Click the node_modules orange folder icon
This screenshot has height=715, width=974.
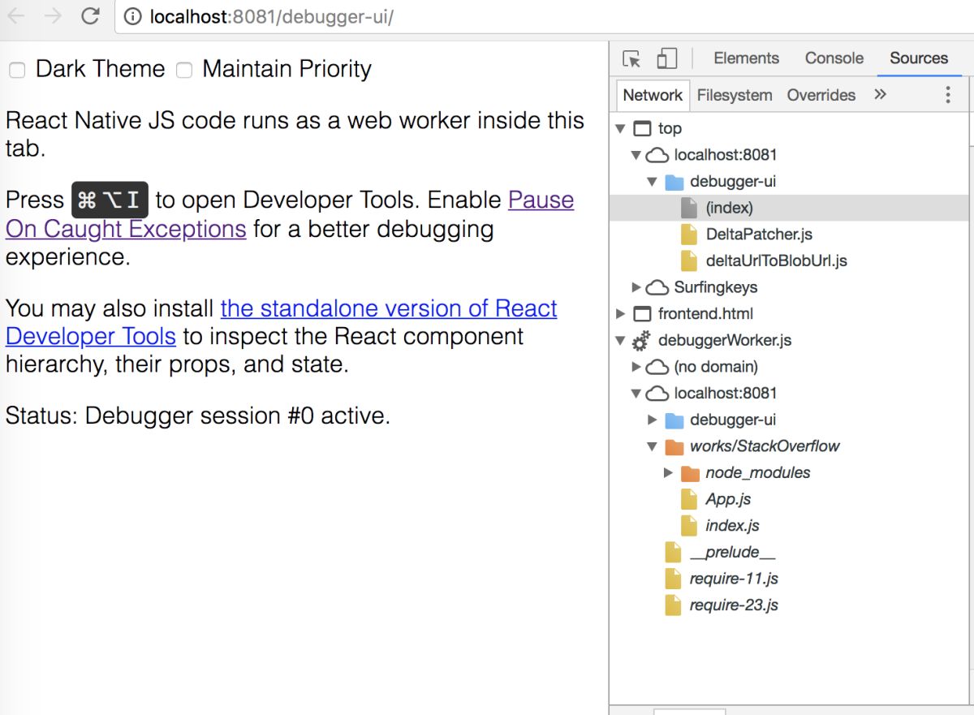pos(690,473)
